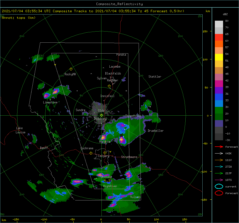The height and width of the screenshot is (223, 239).
Task: Click the Stettler city label
Action: [155, 77]
